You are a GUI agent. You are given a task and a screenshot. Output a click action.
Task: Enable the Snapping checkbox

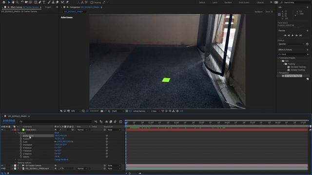point(92,2)
